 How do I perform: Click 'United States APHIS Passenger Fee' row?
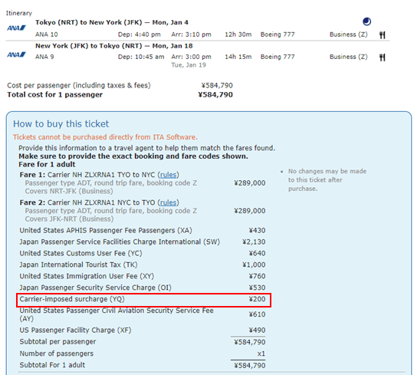click(143, 230)
